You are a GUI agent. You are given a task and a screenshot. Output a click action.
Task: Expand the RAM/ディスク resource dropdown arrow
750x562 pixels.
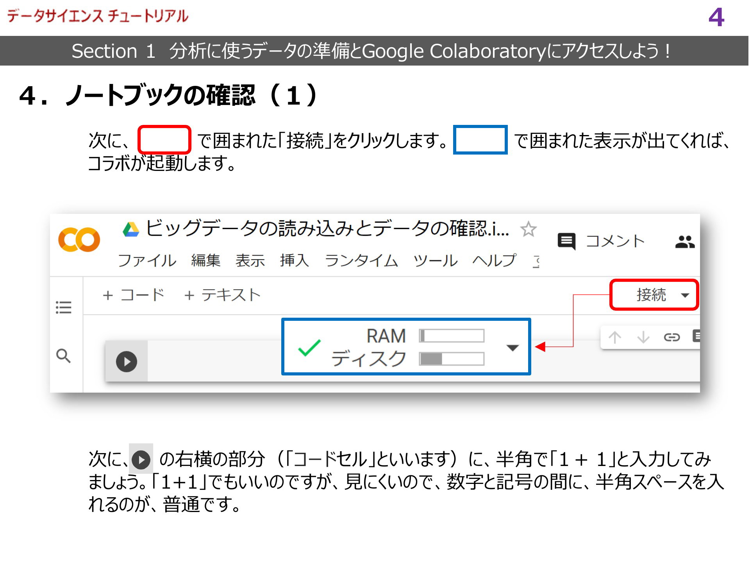pyautogui.click(x=512, y=347)
